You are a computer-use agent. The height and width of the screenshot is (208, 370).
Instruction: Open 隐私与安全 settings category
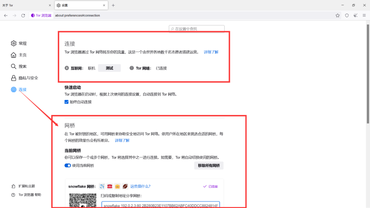pyautogui.click(x=24, y=78)
